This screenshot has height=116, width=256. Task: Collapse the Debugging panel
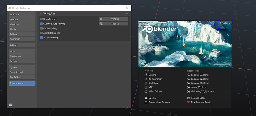(41, 13)
